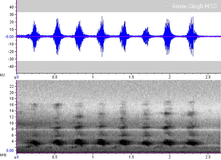Select the 2 s tick on spectrogram axis

pyautogui.click(x=170, y=157)
